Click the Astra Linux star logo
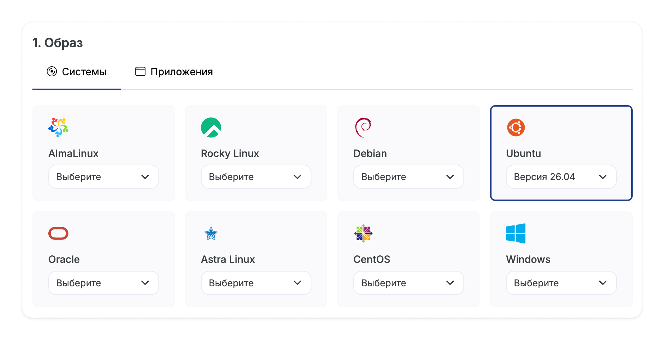This screenshot has width=664, height=340. 211,234
